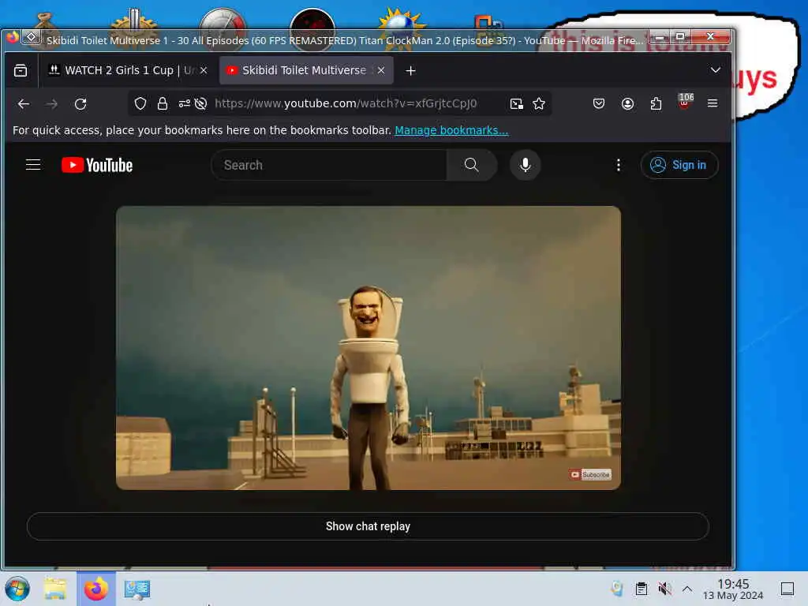Screen dimensions: 808x606
Task: Click Manage bookmarks link
Action: (x=451, y=130)
